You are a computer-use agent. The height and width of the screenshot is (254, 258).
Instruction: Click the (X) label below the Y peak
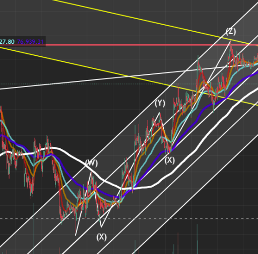pos(169,160)
